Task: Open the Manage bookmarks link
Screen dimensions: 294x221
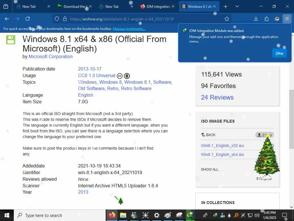Action: point(129,29)
